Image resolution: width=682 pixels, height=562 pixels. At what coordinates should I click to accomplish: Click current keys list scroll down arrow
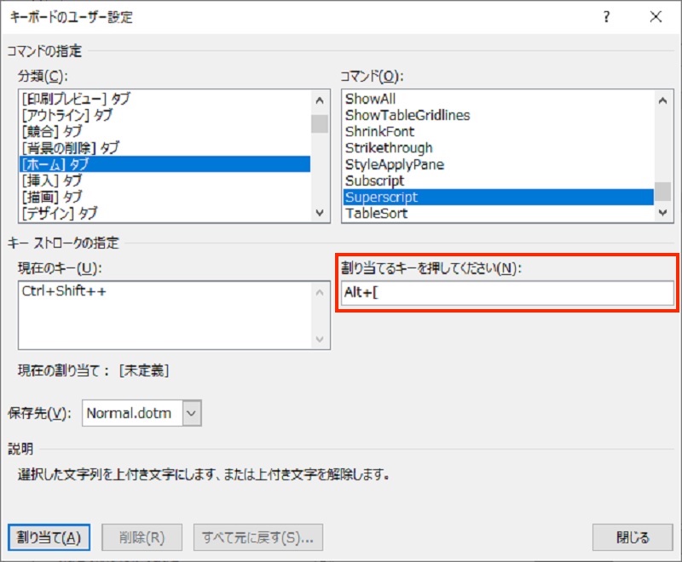(x=320, y=339)
